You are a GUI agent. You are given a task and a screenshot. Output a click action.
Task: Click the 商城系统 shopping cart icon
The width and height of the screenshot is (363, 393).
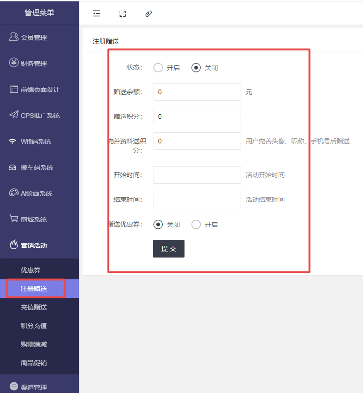coord(13,219)
